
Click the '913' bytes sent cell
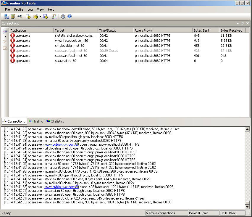coord(197,41)
